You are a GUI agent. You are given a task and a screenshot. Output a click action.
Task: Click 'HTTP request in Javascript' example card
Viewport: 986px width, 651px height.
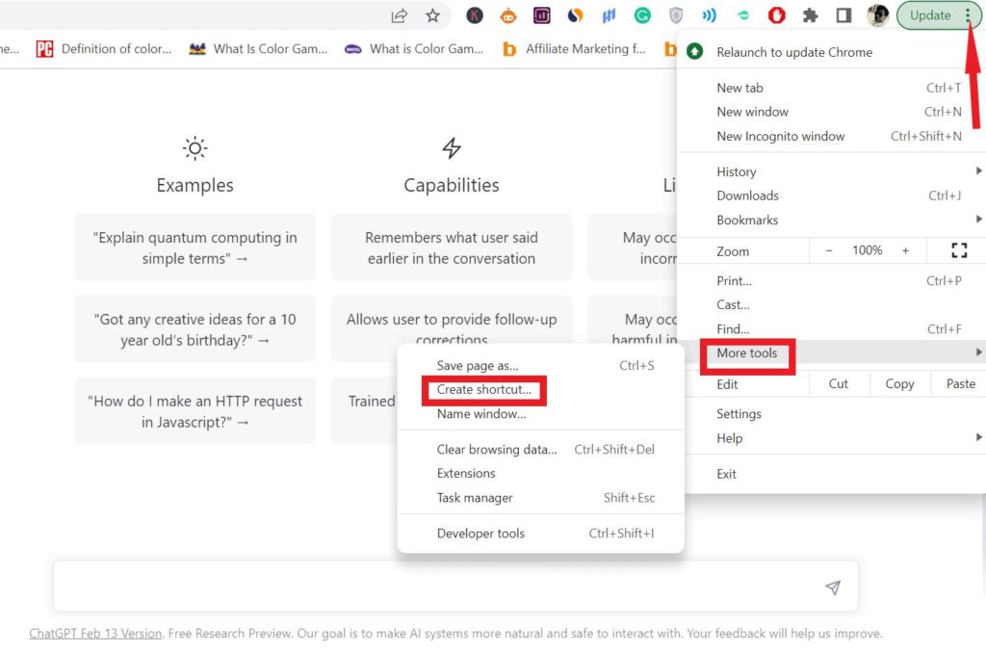(195, 411)
